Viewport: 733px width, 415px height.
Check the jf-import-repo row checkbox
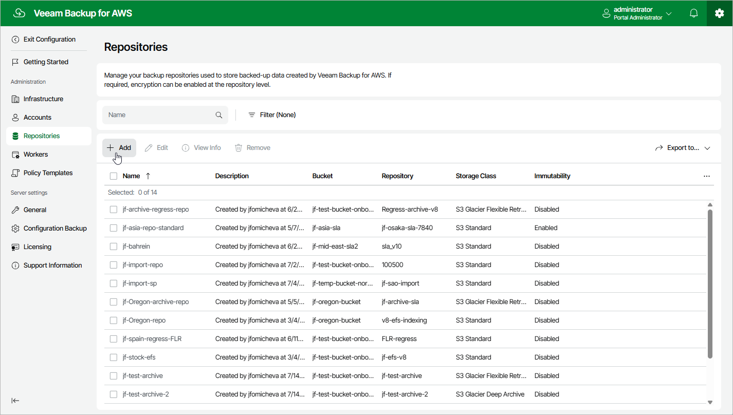tap(114, 265)
